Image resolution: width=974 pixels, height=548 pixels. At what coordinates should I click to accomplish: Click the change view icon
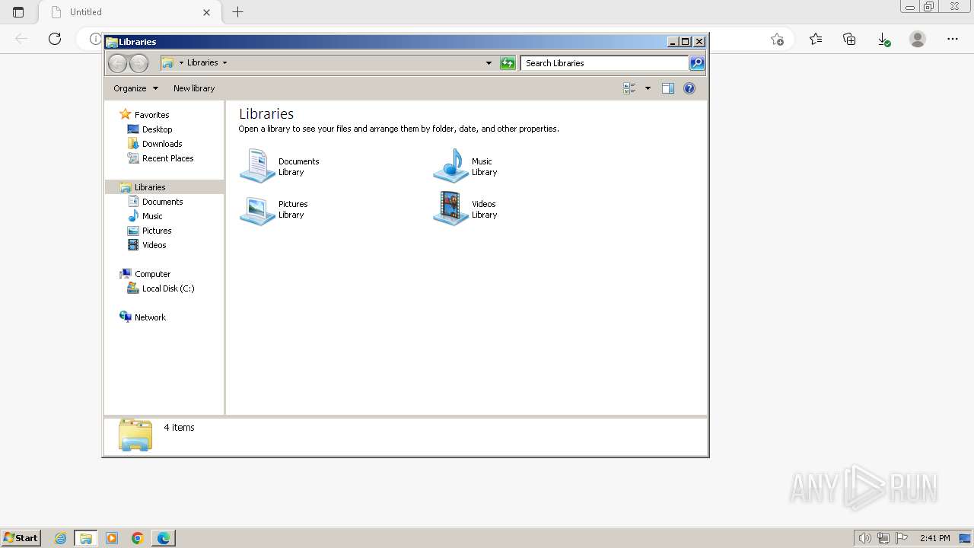coord(630,88)
